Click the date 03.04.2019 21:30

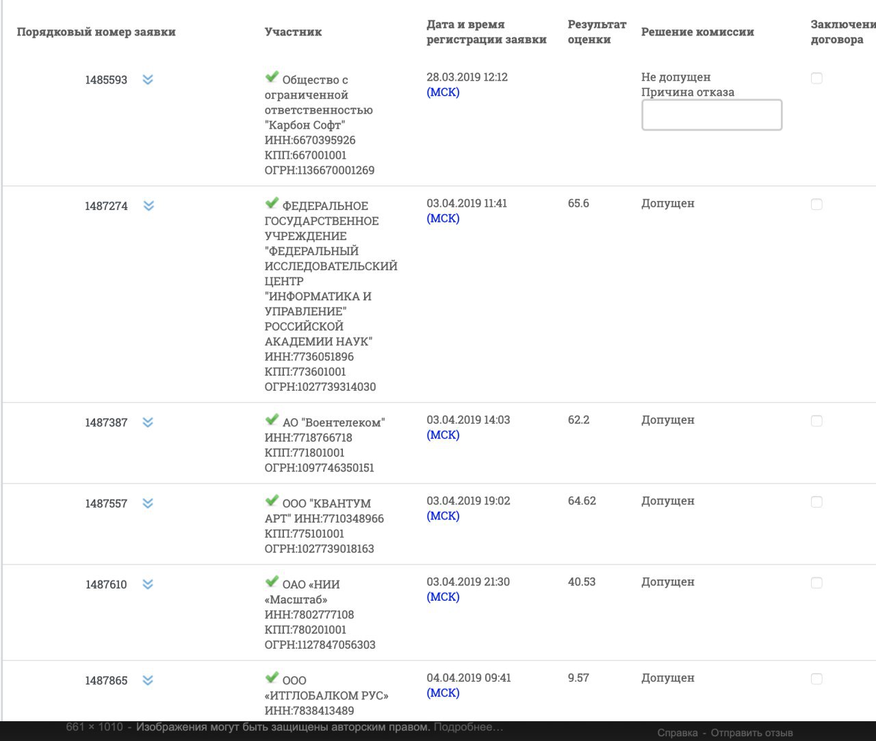[x=468, y=582]
